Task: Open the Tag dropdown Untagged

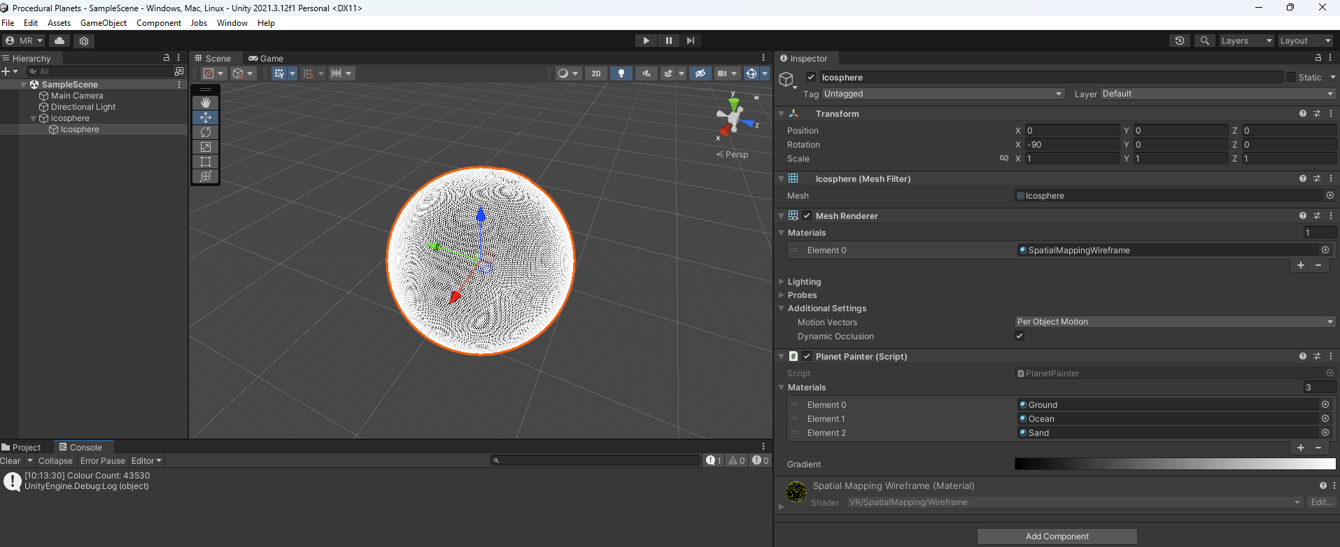Action: (943, 94)
